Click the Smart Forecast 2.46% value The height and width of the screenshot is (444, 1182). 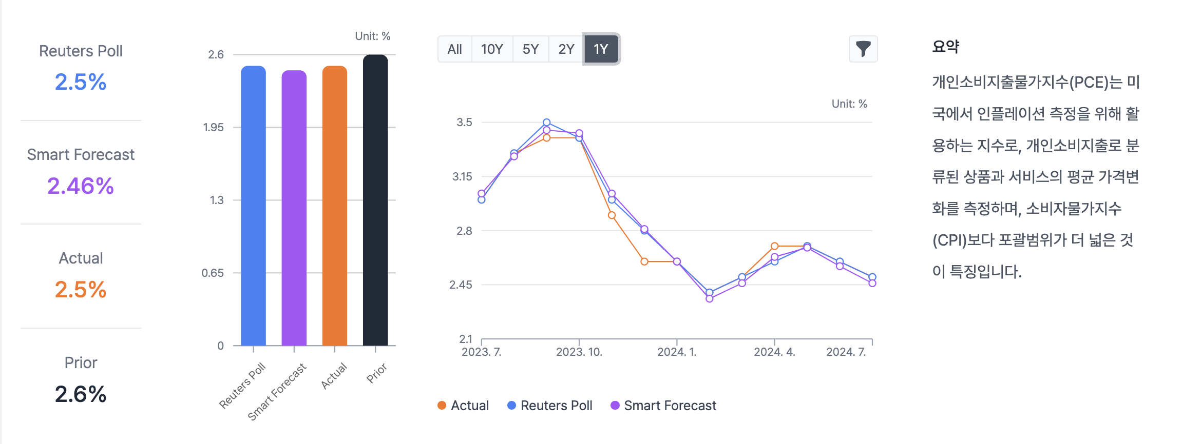tap(81, 186)
